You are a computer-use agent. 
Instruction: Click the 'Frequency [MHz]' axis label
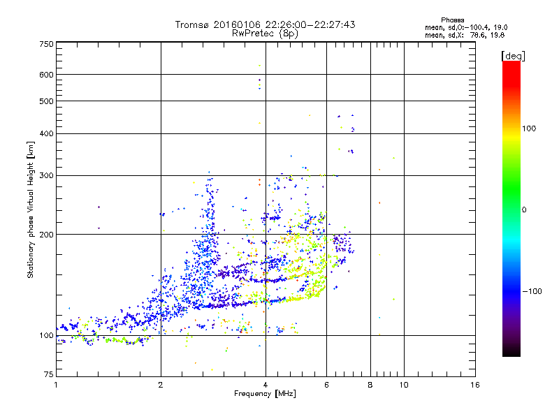(265, 394)
